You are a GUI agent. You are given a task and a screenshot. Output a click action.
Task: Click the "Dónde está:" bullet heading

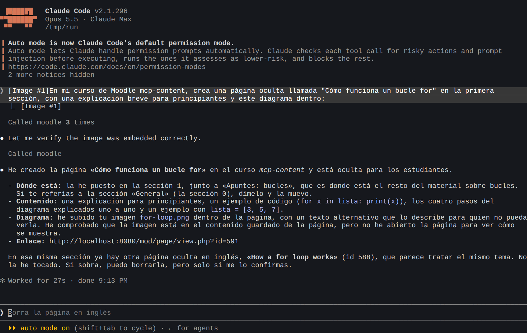pyautogui.click(x=39, y=186)
